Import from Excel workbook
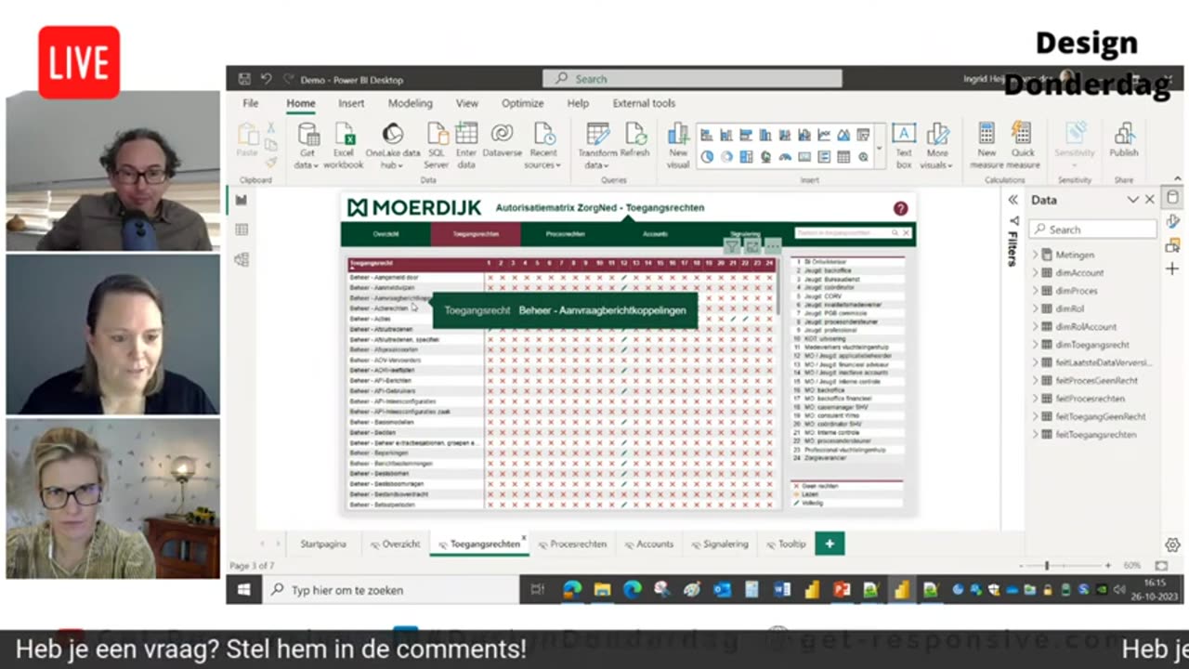This screenshot has width=1189, height=669. point(344,146)
